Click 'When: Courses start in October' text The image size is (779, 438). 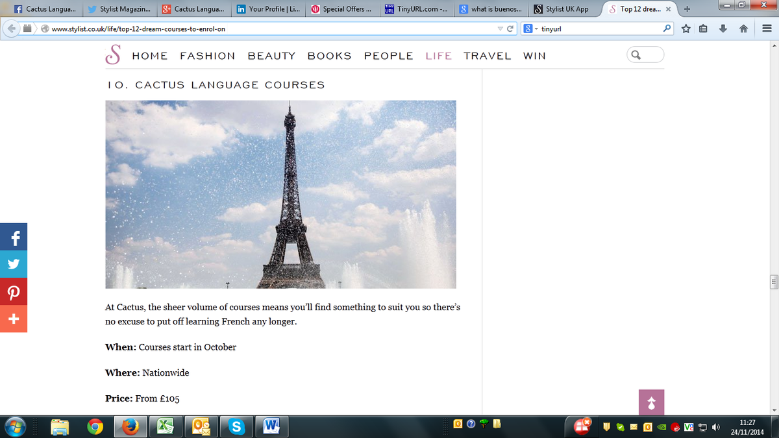point(171,347)
